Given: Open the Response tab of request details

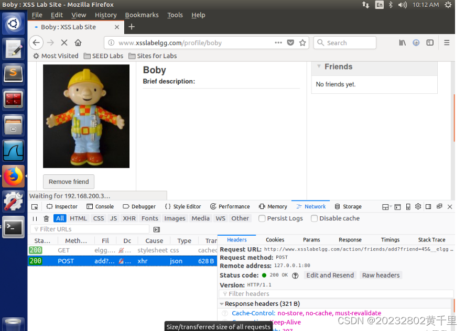Looking at the screenshot, I should (350, 240).
